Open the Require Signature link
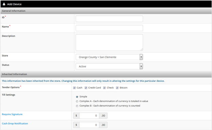 tap(12, 114)
